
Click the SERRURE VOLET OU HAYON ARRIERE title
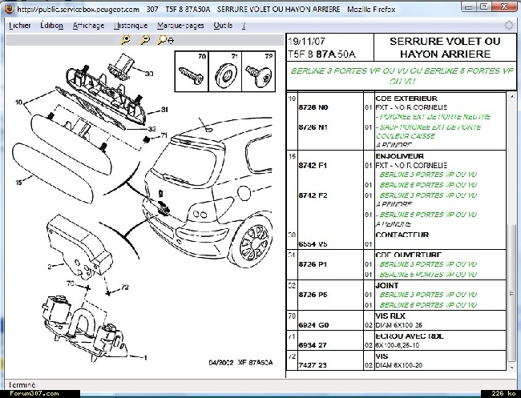point(445,47)
